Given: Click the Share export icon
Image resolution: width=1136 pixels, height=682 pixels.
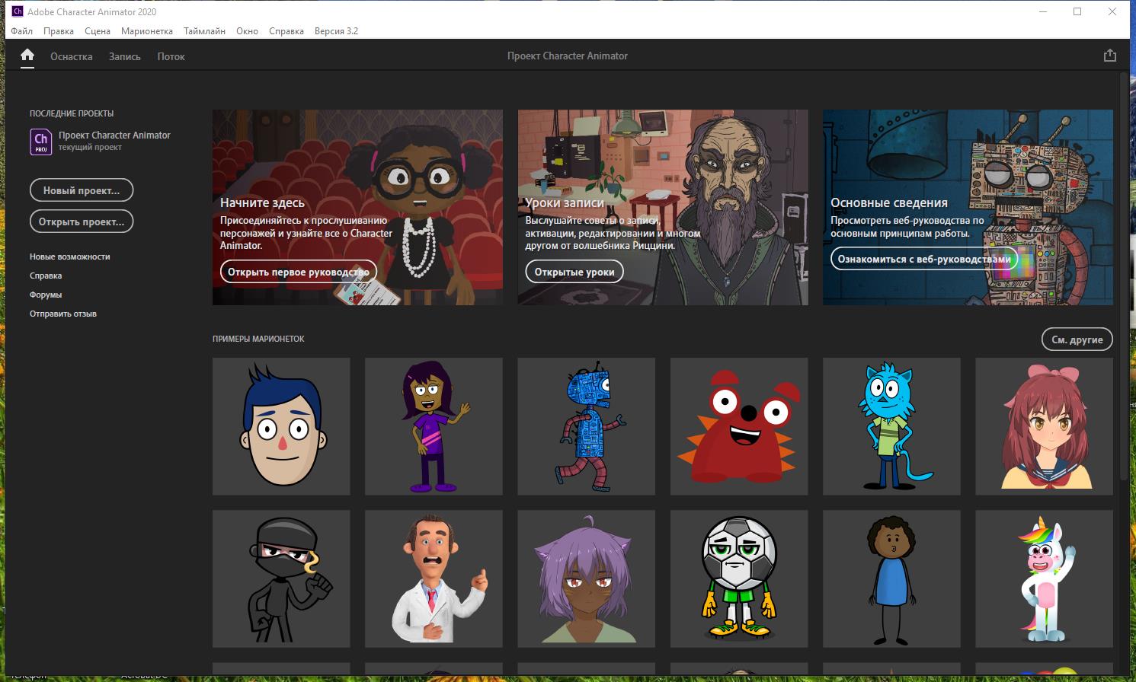Looking at the screenshot, I should point(1109,56).
